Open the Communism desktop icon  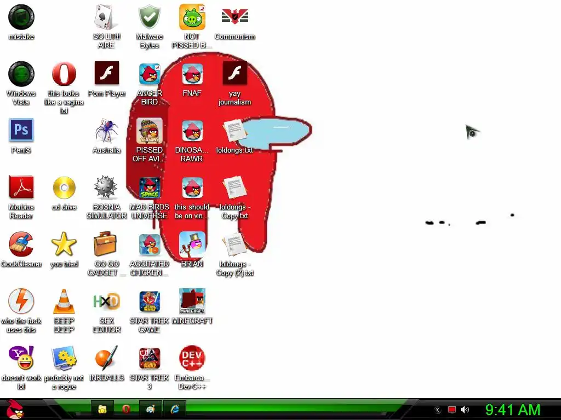coord(234,17)
